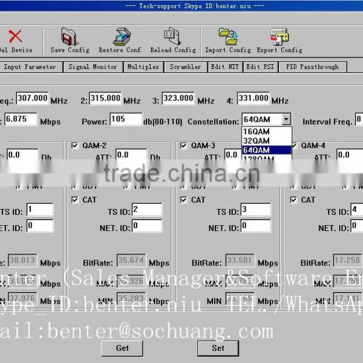Open the Multiplex tab
The width and height of the screenshot is (363, 363).
(x=143, y=67)
